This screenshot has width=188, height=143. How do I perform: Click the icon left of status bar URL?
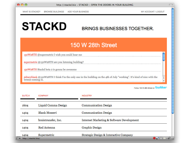[x=19, y=138]
